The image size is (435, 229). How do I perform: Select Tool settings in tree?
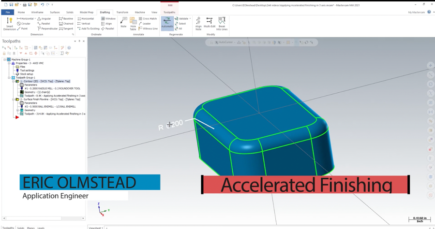(x=27, y=71)
